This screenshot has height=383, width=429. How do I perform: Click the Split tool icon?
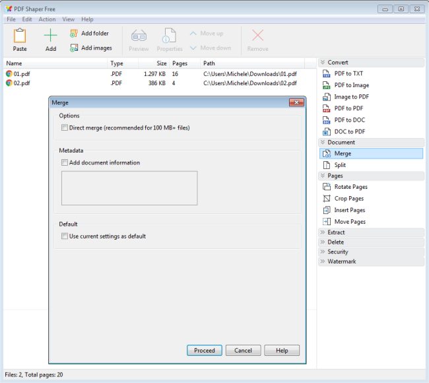pyautogui.click(x=327, y=165)
